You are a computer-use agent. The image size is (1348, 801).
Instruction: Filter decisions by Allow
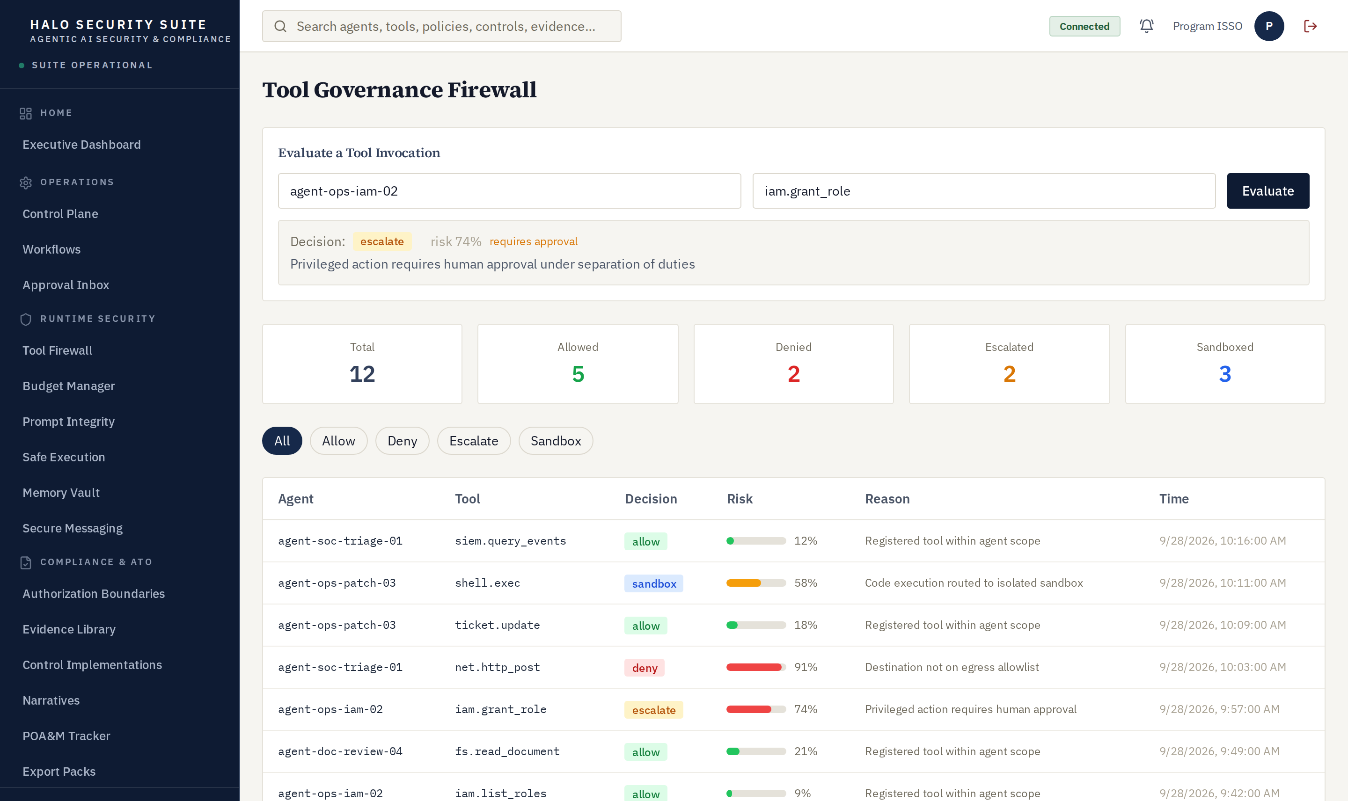(x=338, y=441)
